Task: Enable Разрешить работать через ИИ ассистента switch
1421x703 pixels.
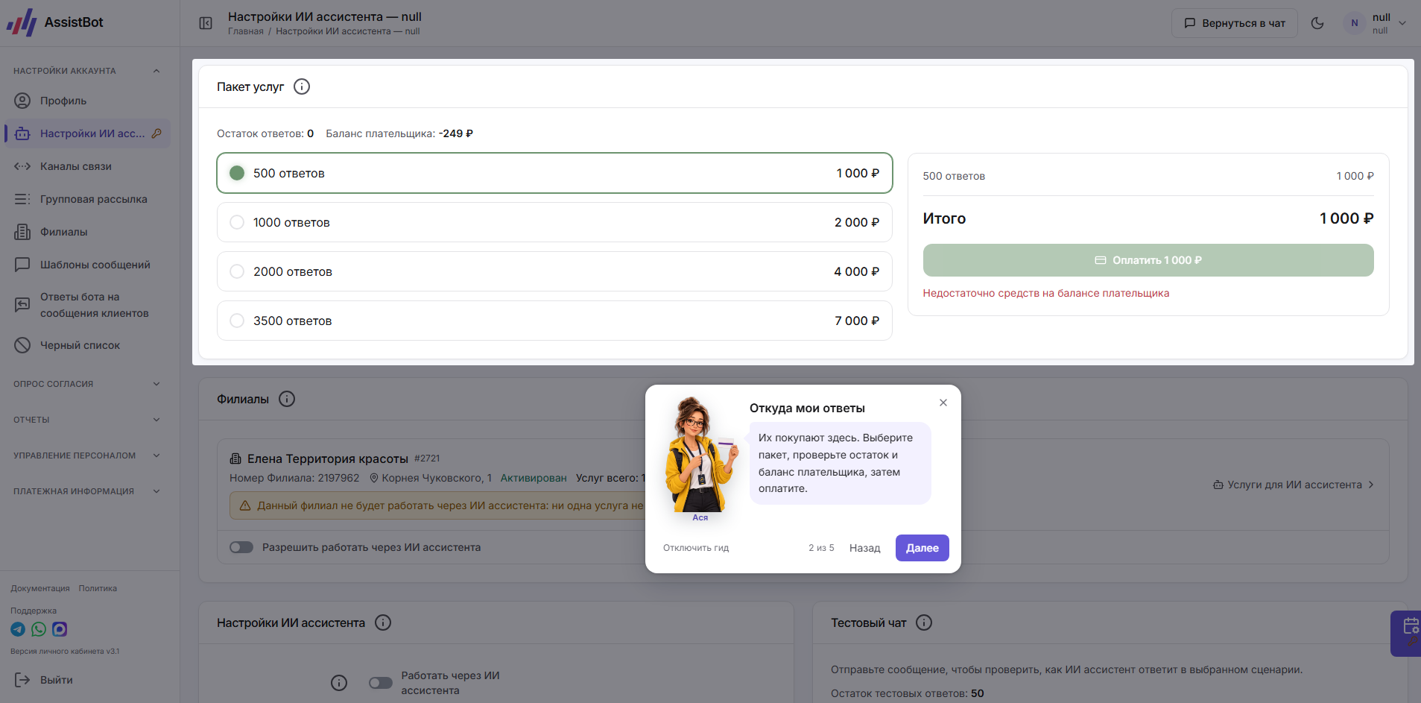Action: (x=241, y=547)
